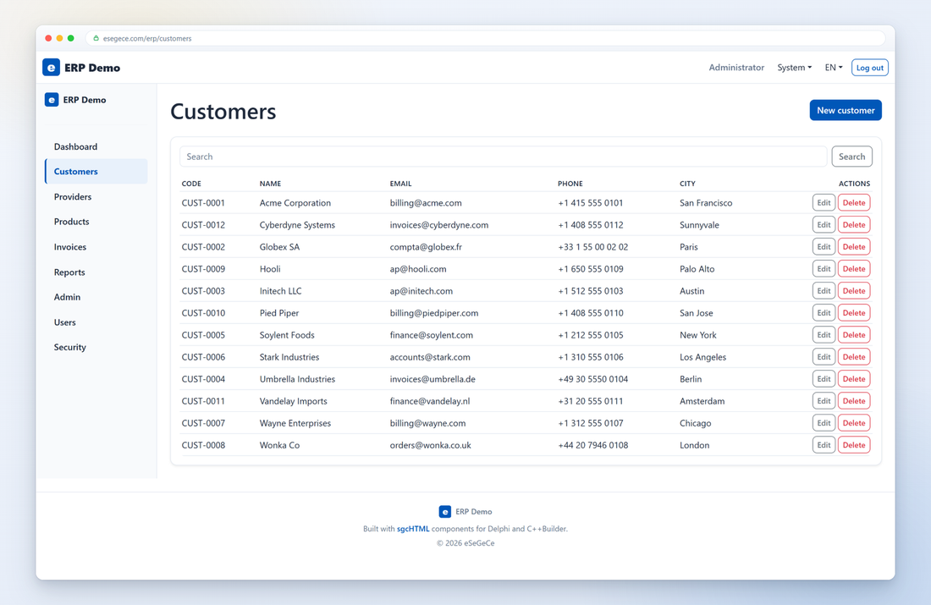Open the EN language dropdown
Viewport: 931px width, 605px height.
(x=834, y=68)
